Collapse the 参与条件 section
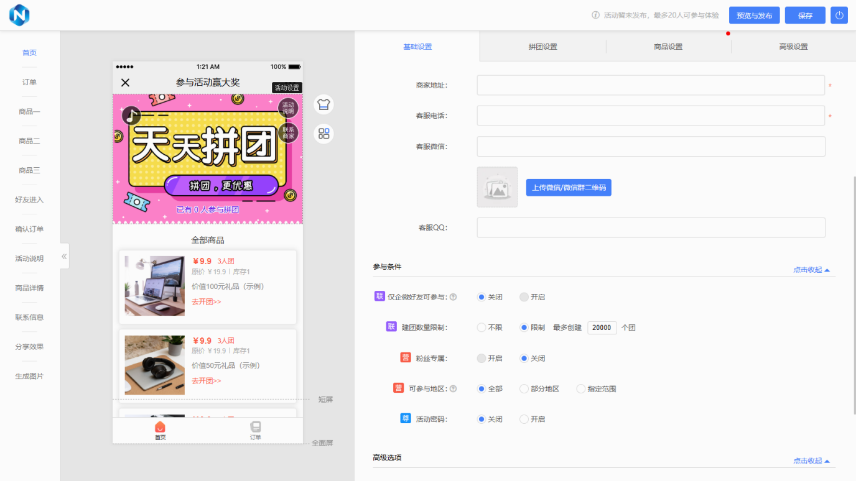 tap(811, 270)
